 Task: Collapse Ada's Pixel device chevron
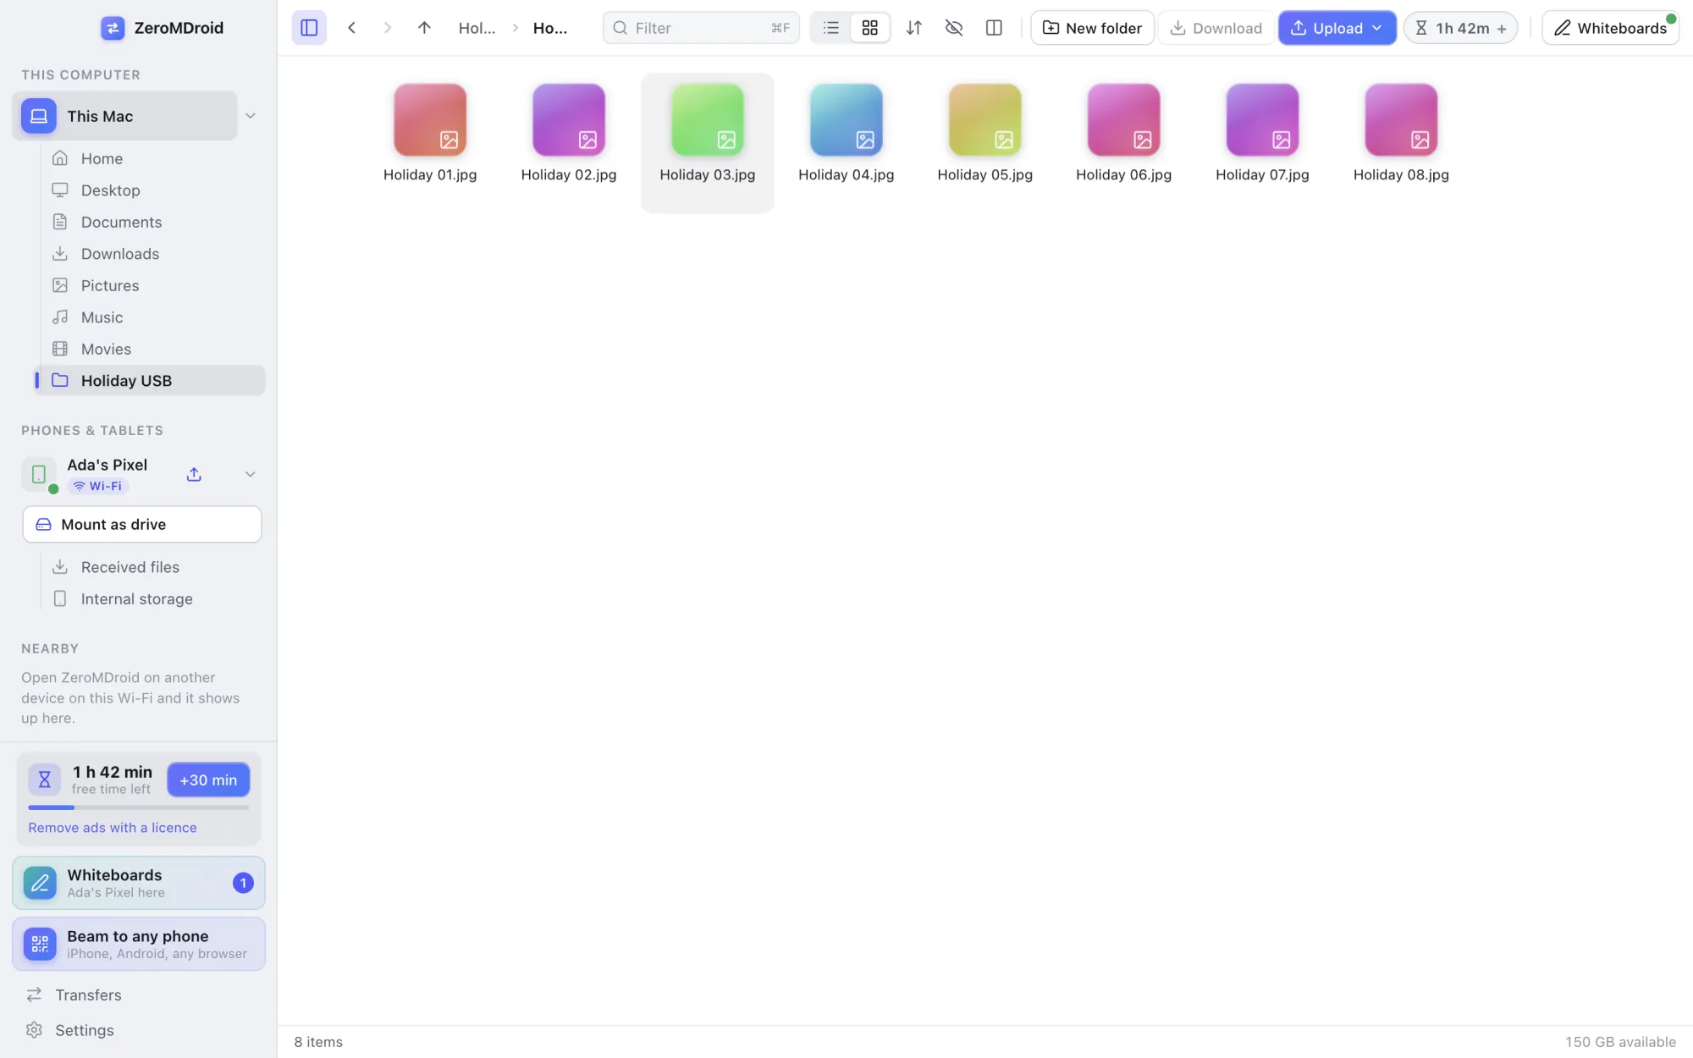click(251, 474)
